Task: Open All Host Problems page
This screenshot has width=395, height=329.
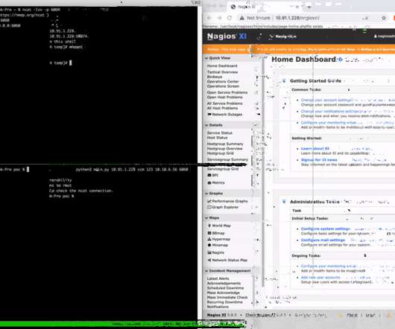Action: tap(222, 108)
